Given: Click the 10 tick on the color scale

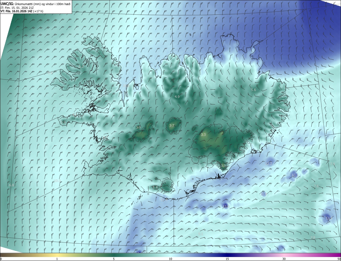Looking at the screenshot, I should coord(170,259).
